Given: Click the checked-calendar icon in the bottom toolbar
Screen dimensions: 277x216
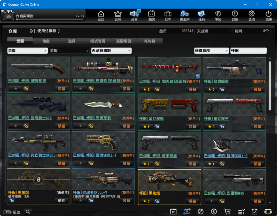Looking at the screenshot, I should click(x=254, y=211).
